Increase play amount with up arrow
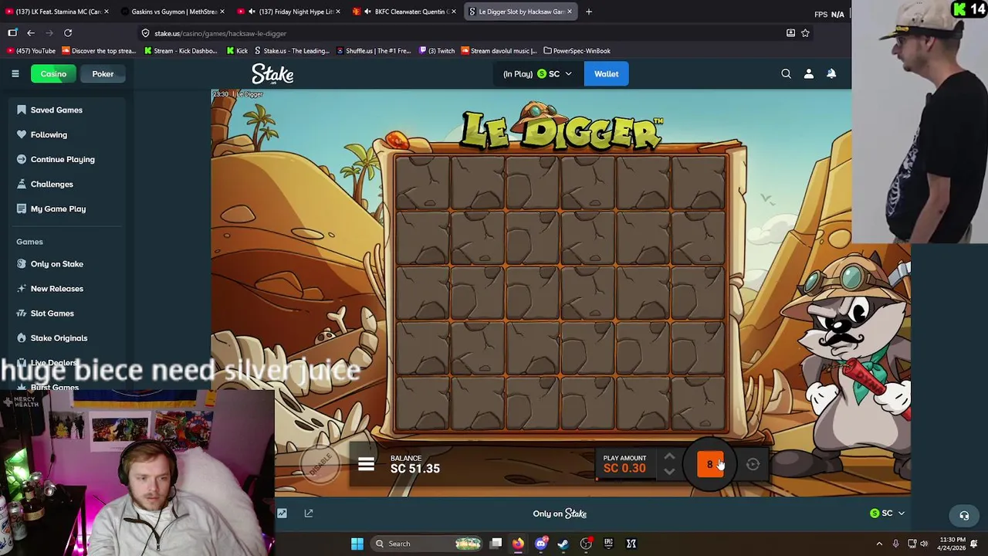 (x=669, y=457)
